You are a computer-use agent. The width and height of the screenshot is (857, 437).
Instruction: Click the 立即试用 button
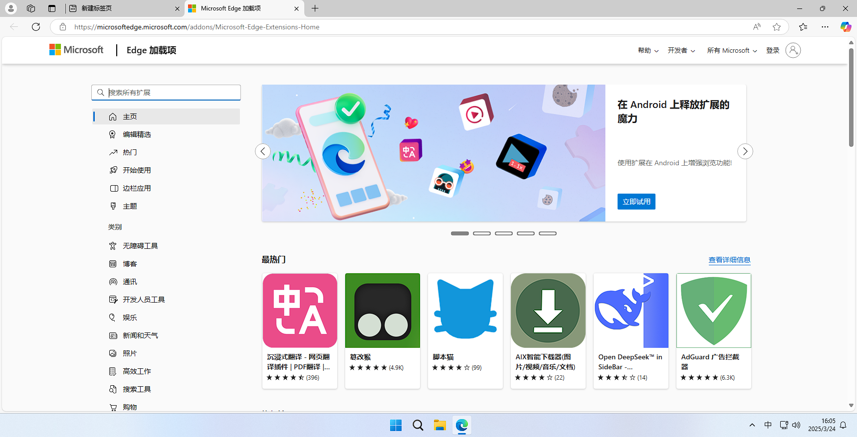point(637,202)
